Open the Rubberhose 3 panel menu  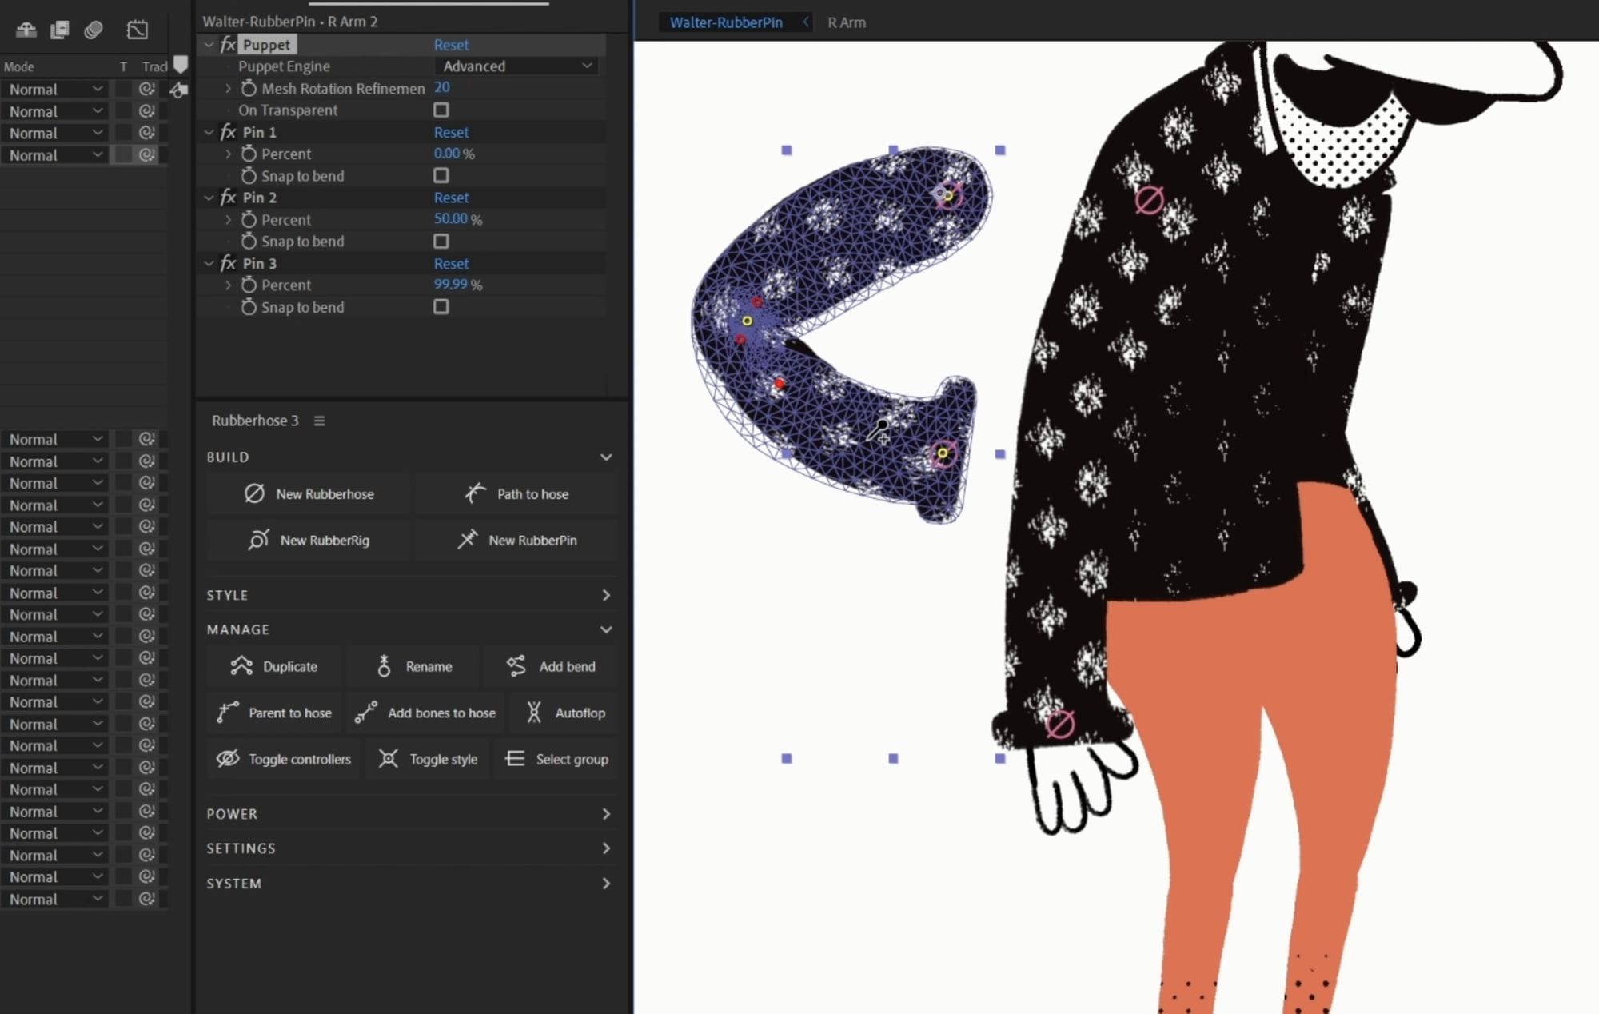point(319,421)
